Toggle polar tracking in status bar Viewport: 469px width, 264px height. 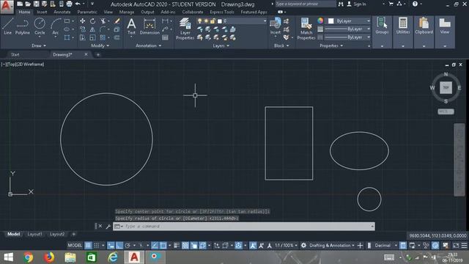pos(128,246)
